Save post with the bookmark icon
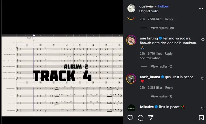206x124 pixels. (x=201, y=118)
